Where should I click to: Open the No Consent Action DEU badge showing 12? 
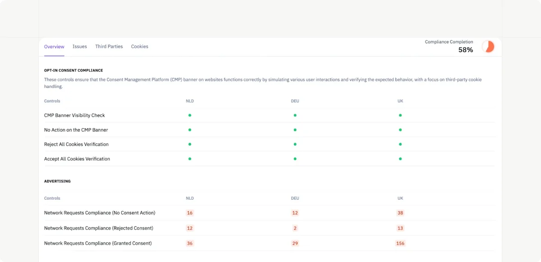(295, 213)
